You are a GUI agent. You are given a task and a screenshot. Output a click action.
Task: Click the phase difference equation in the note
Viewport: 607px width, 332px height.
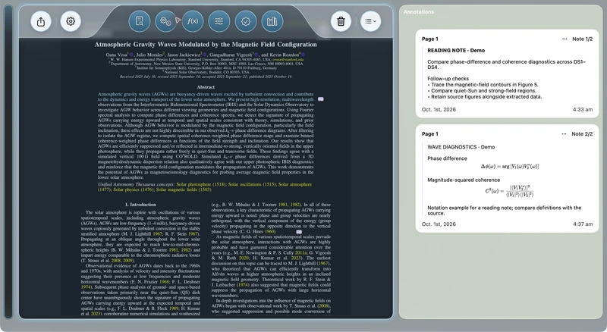(x=510, y=167)
